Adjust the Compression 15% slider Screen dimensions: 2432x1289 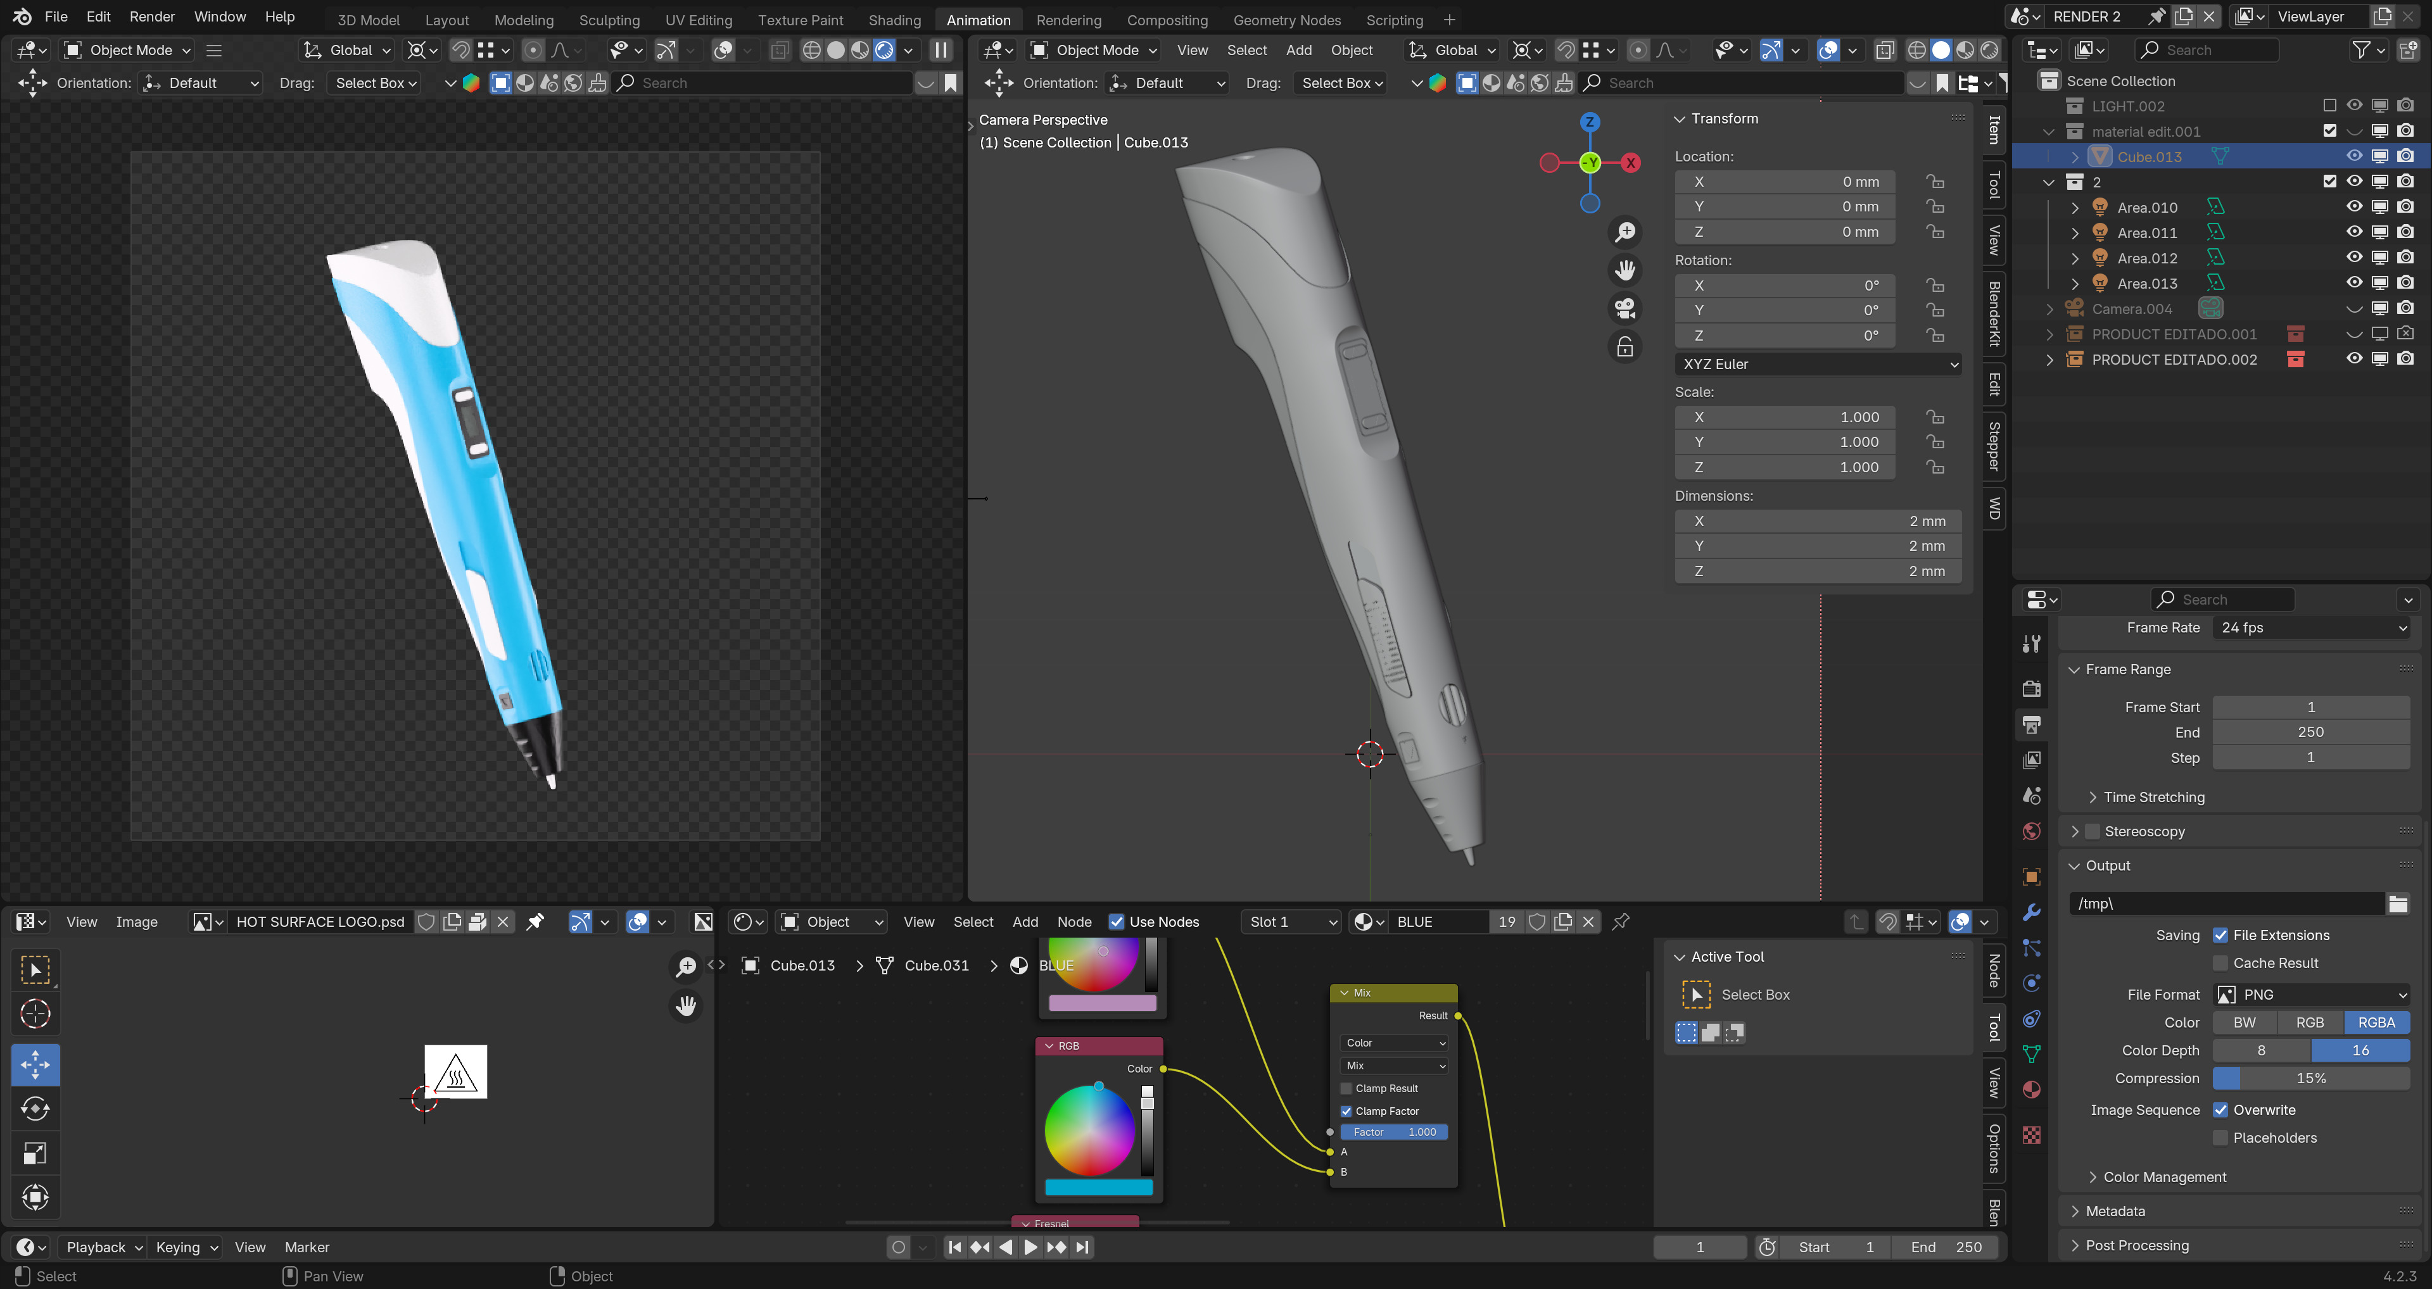pyautogui.click(x=2310, y=1078)
